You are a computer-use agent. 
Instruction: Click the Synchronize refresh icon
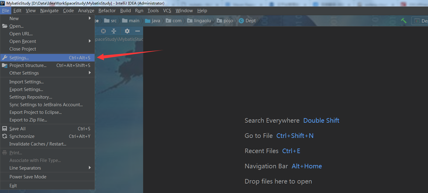coord(5,136)
